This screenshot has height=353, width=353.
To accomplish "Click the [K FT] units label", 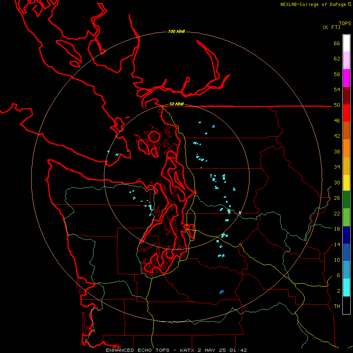I will coord(331,27).
